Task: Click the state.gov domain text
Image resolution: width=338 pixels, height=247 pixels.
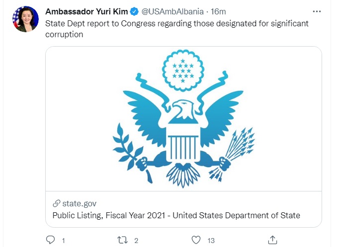Action: pos(80,203)
